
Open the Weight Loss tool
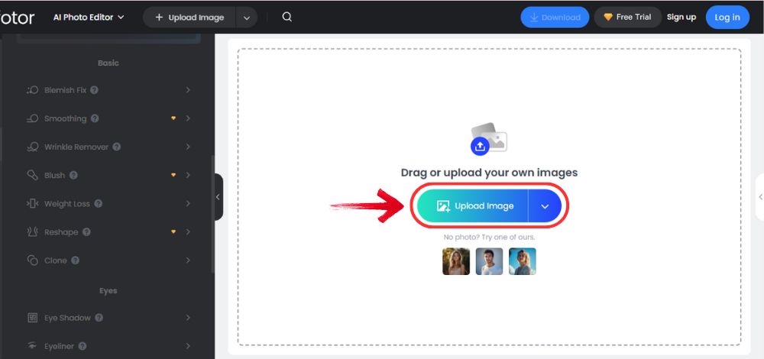tap(66, 204)
